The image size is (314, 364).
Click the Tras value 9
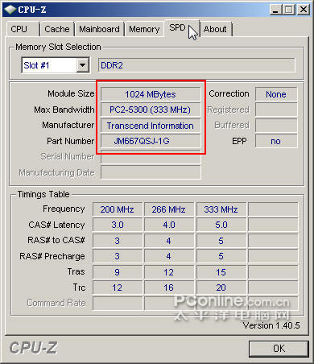(118, 272)
